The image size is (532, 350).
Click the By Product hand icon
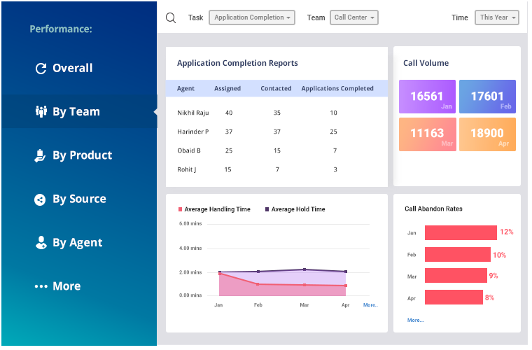(x=40, y=155)
